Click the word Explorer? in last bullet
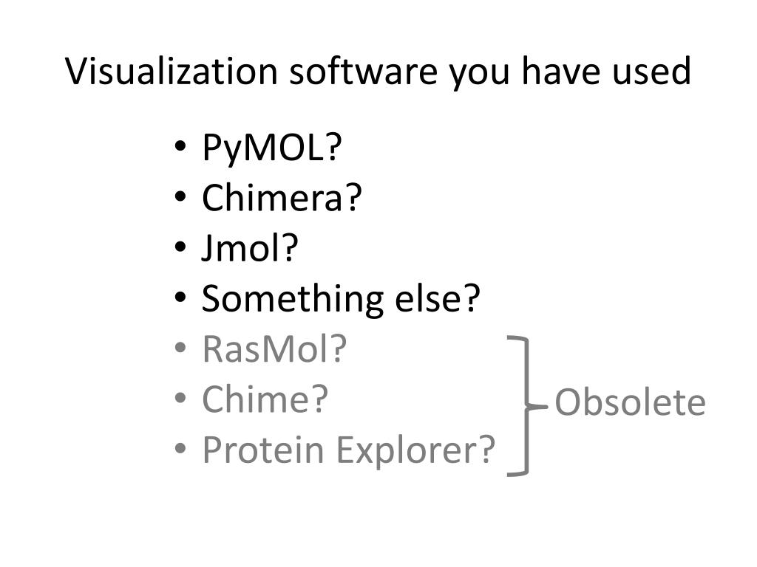The height and width of the screenshot is (567, 757). point(415,450)
